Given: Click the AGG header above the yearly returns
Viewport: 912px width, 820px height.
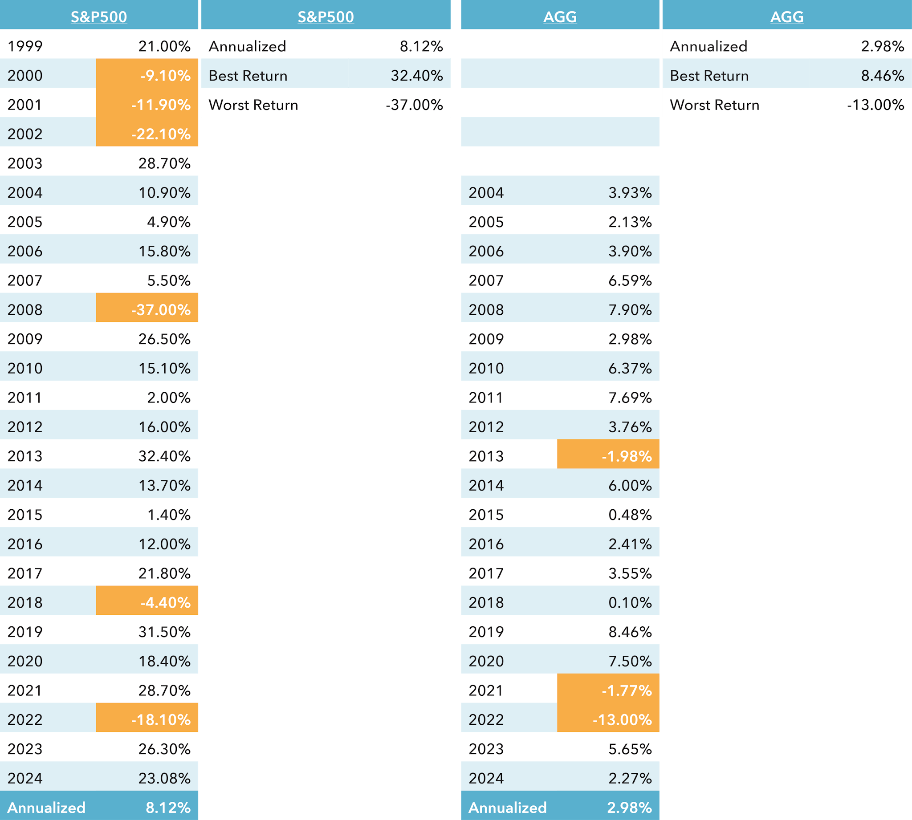Looking at the screenshot, I should point(560,16).
